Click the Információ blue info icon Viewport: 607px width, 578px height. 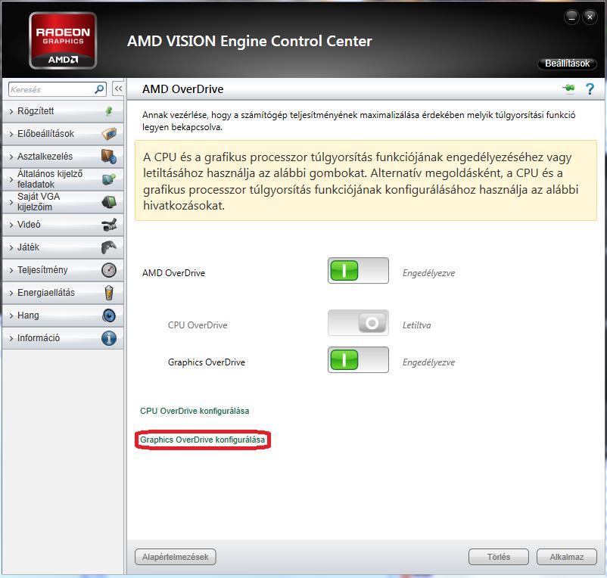point(109,338)
